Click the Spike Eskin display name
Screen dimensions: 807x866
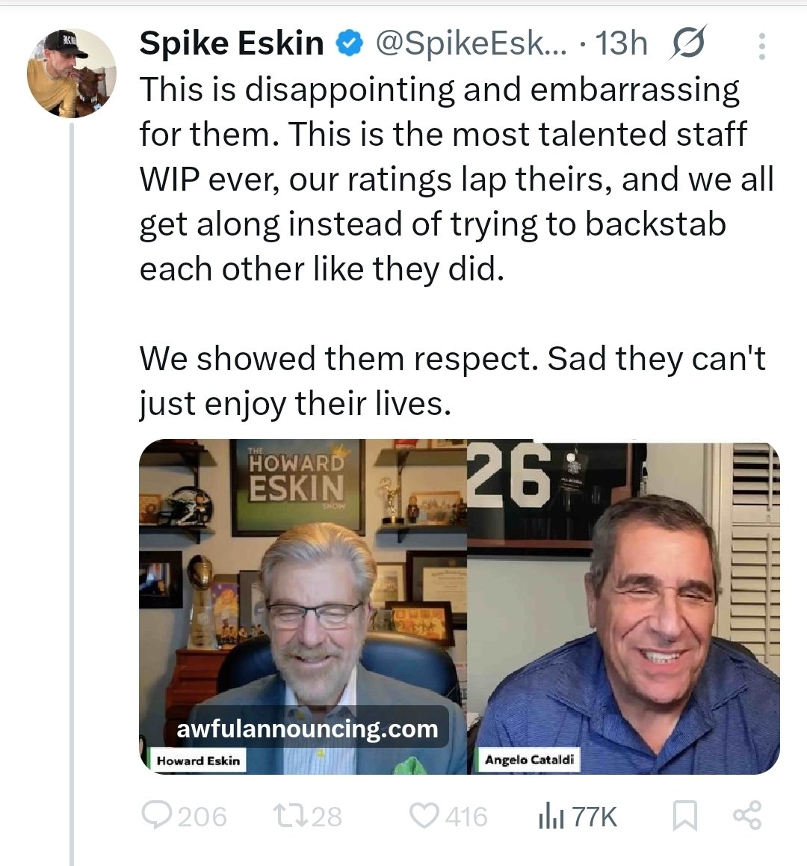(232, 45)
